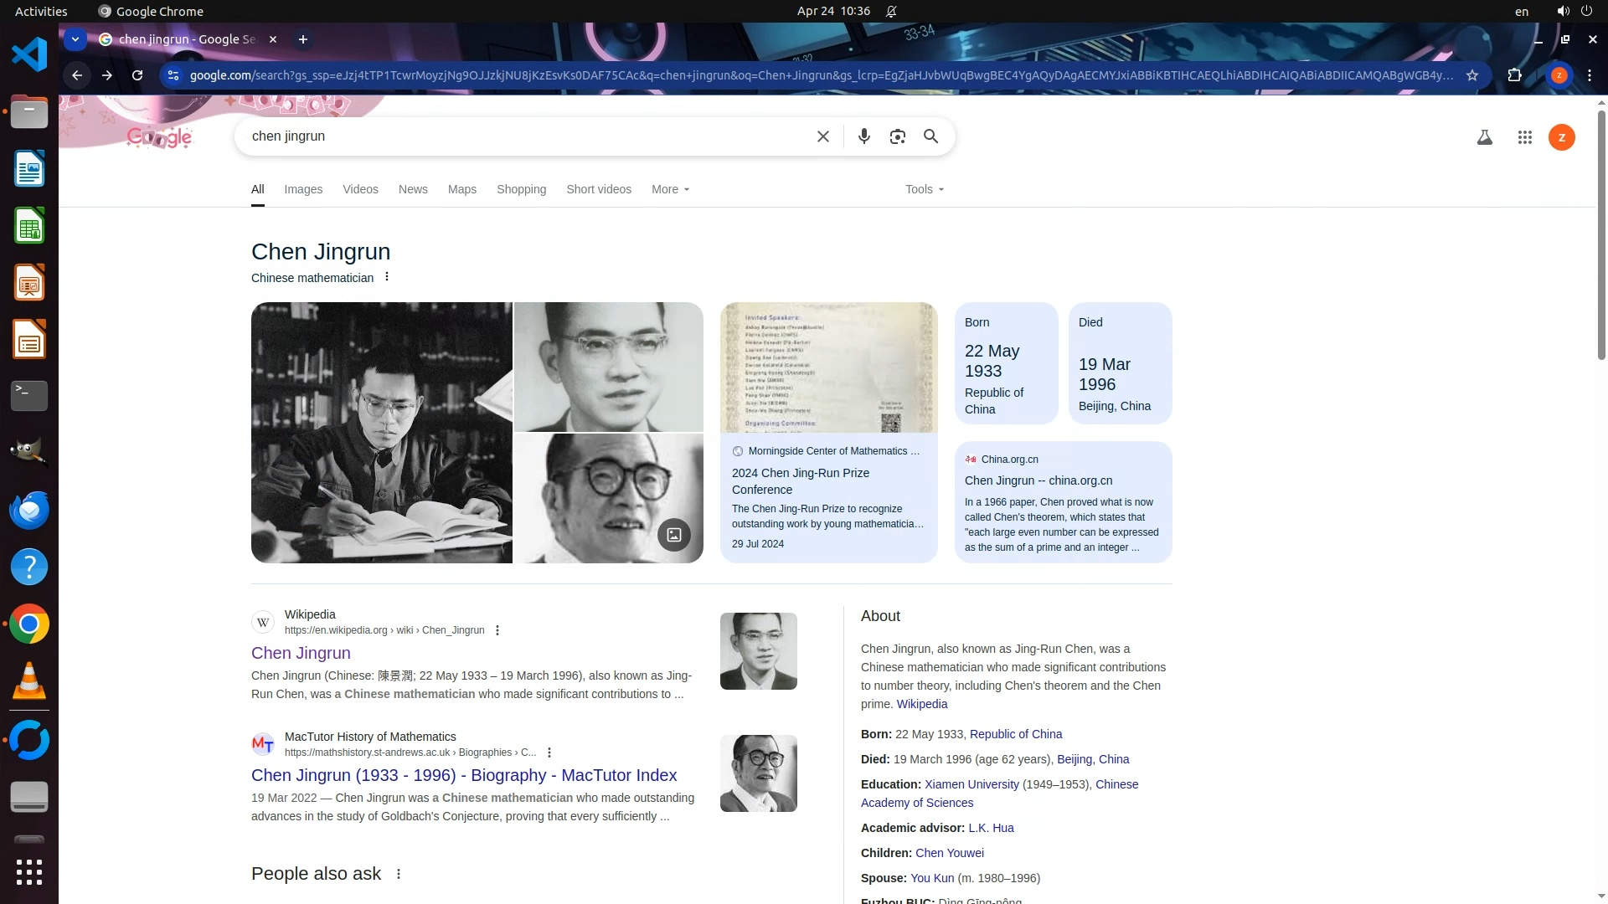The image size is (1608, 904).
Task: Clear the search box with X icon
Action: (x=822, y=136)
